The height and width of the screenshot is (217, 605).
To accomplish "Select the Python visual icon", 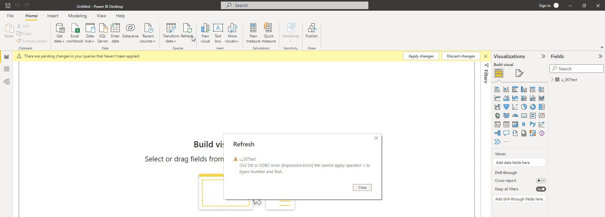I will tap(533, 124).
